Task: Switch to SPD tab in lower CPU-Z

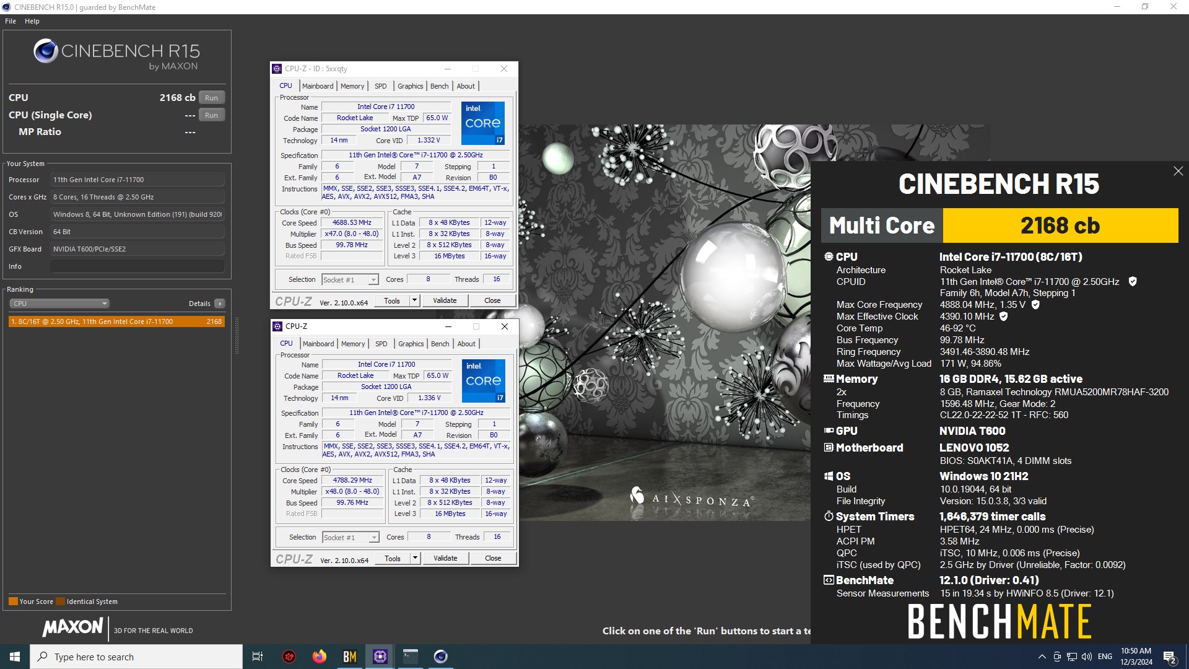Action: click(381, 344)
